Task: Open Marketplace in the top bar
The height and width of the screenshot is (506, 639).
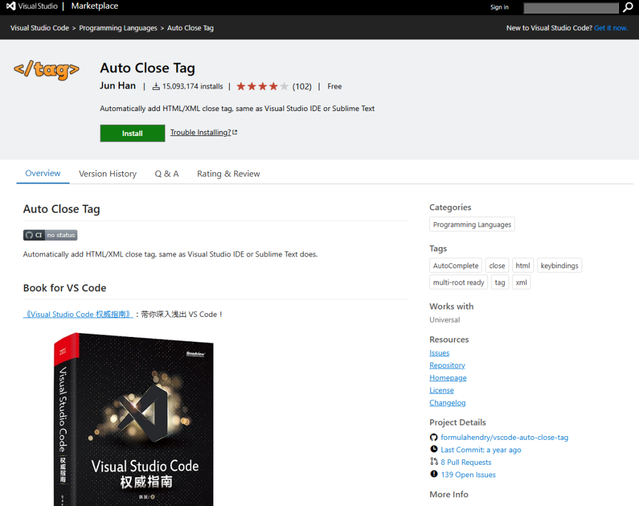Action: [95, 6]
